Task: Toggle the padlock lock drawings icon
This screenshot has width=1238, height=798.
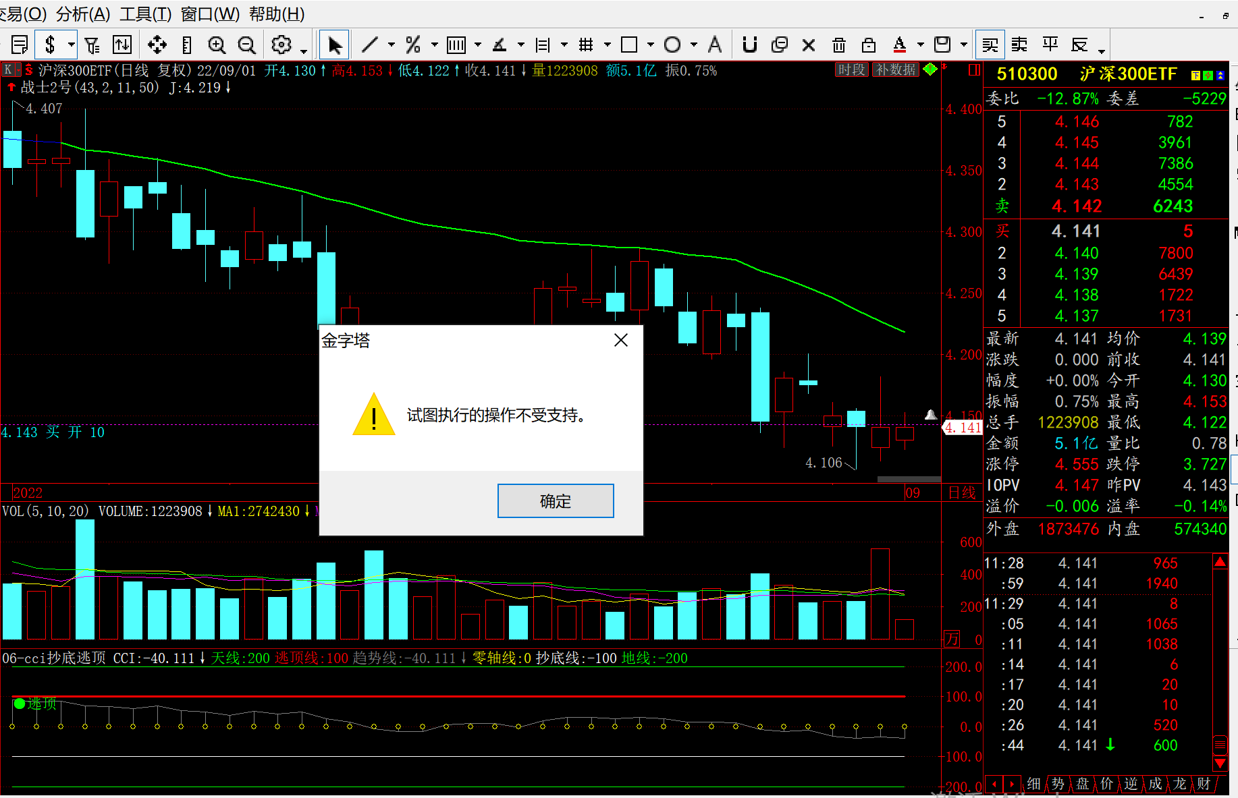Action: (869, 45)
